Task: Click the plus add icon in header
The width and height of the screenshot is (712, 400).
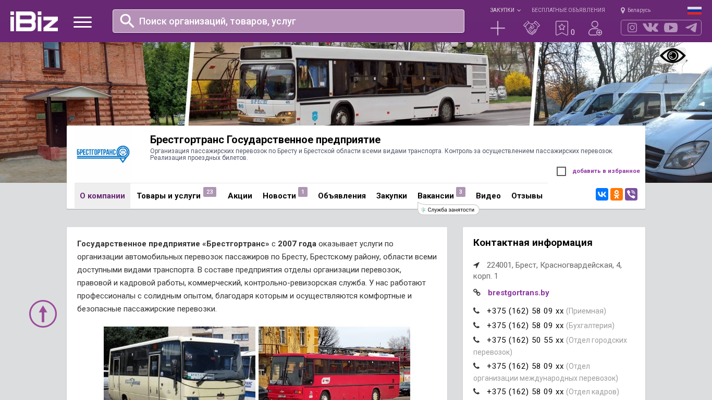Action: coord(498,28)
